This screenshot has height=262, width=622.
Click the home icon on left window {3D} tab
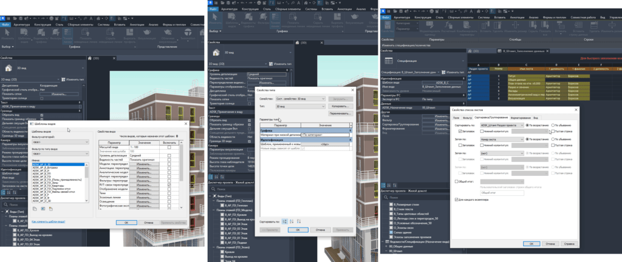(90, 58)
